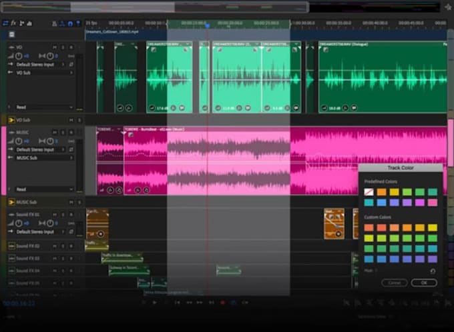Open VO track Default Stereo Input menu
This screenshot has width=454, height=332.
coord(39,65)
